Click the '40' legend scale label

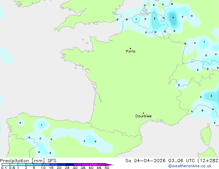pyautogui.click(x=91, y=168)
